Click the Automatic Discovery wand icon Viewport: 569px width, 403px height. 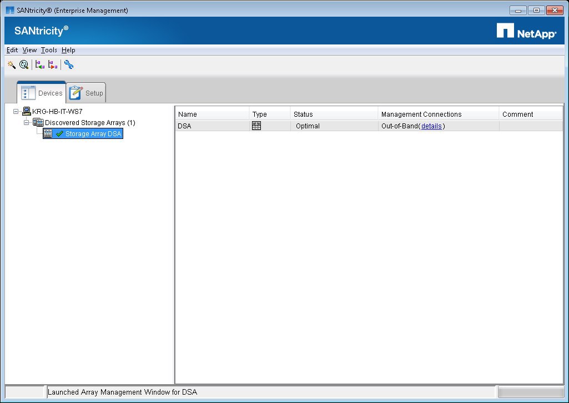[x=11, y=64]
